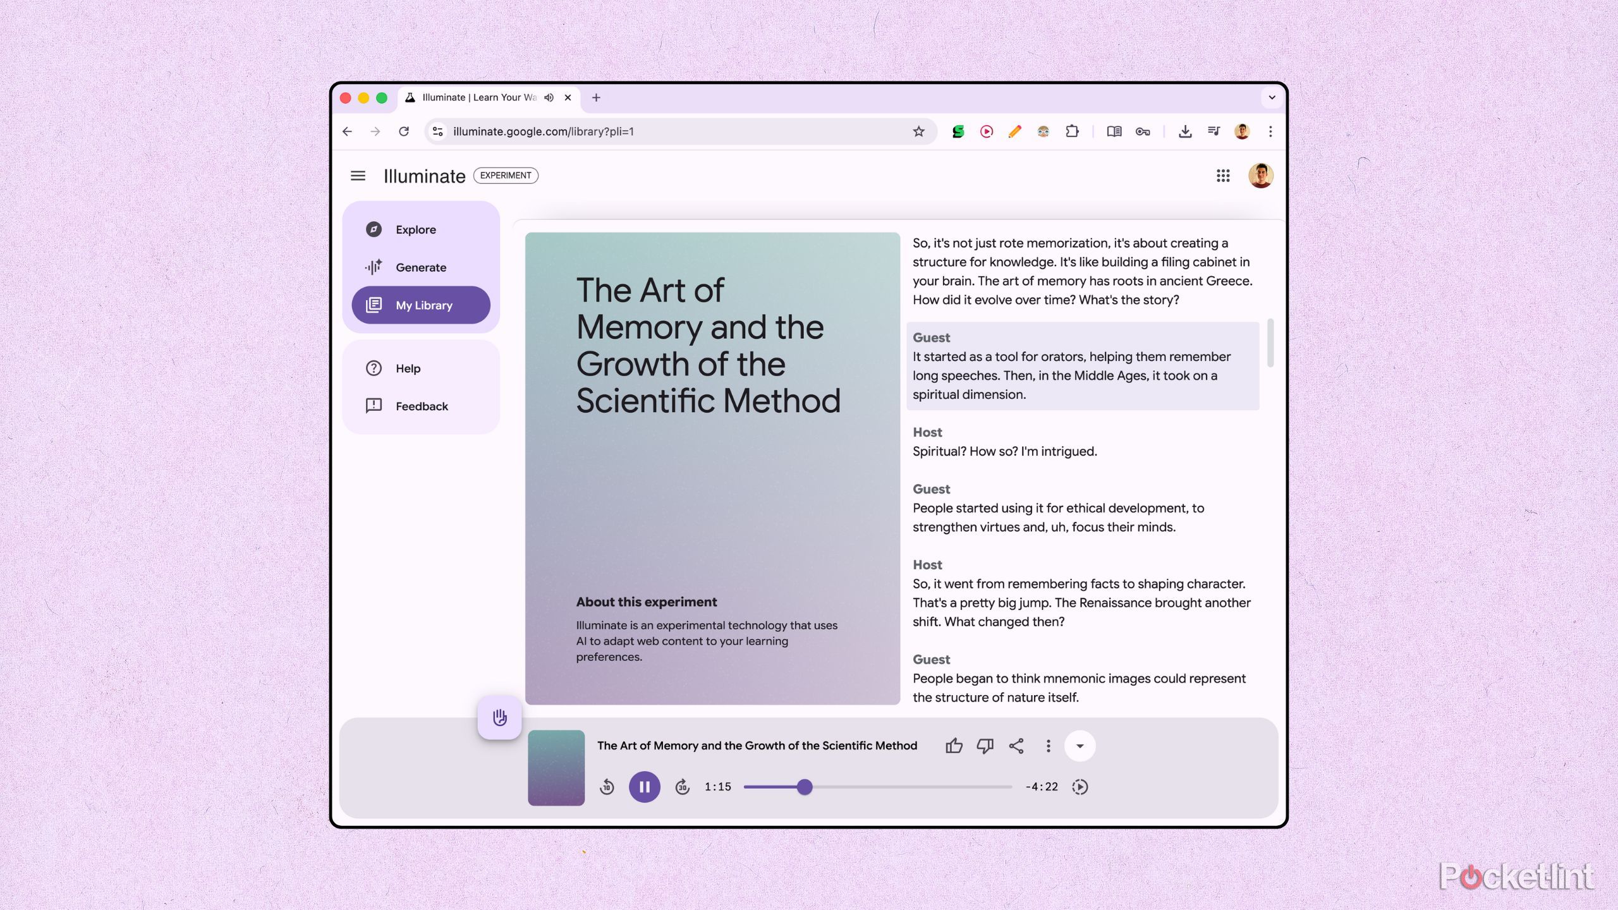This screenshot has width=1618, height=910.
Task: Share the audio conversation
Action: [1016, 746]
